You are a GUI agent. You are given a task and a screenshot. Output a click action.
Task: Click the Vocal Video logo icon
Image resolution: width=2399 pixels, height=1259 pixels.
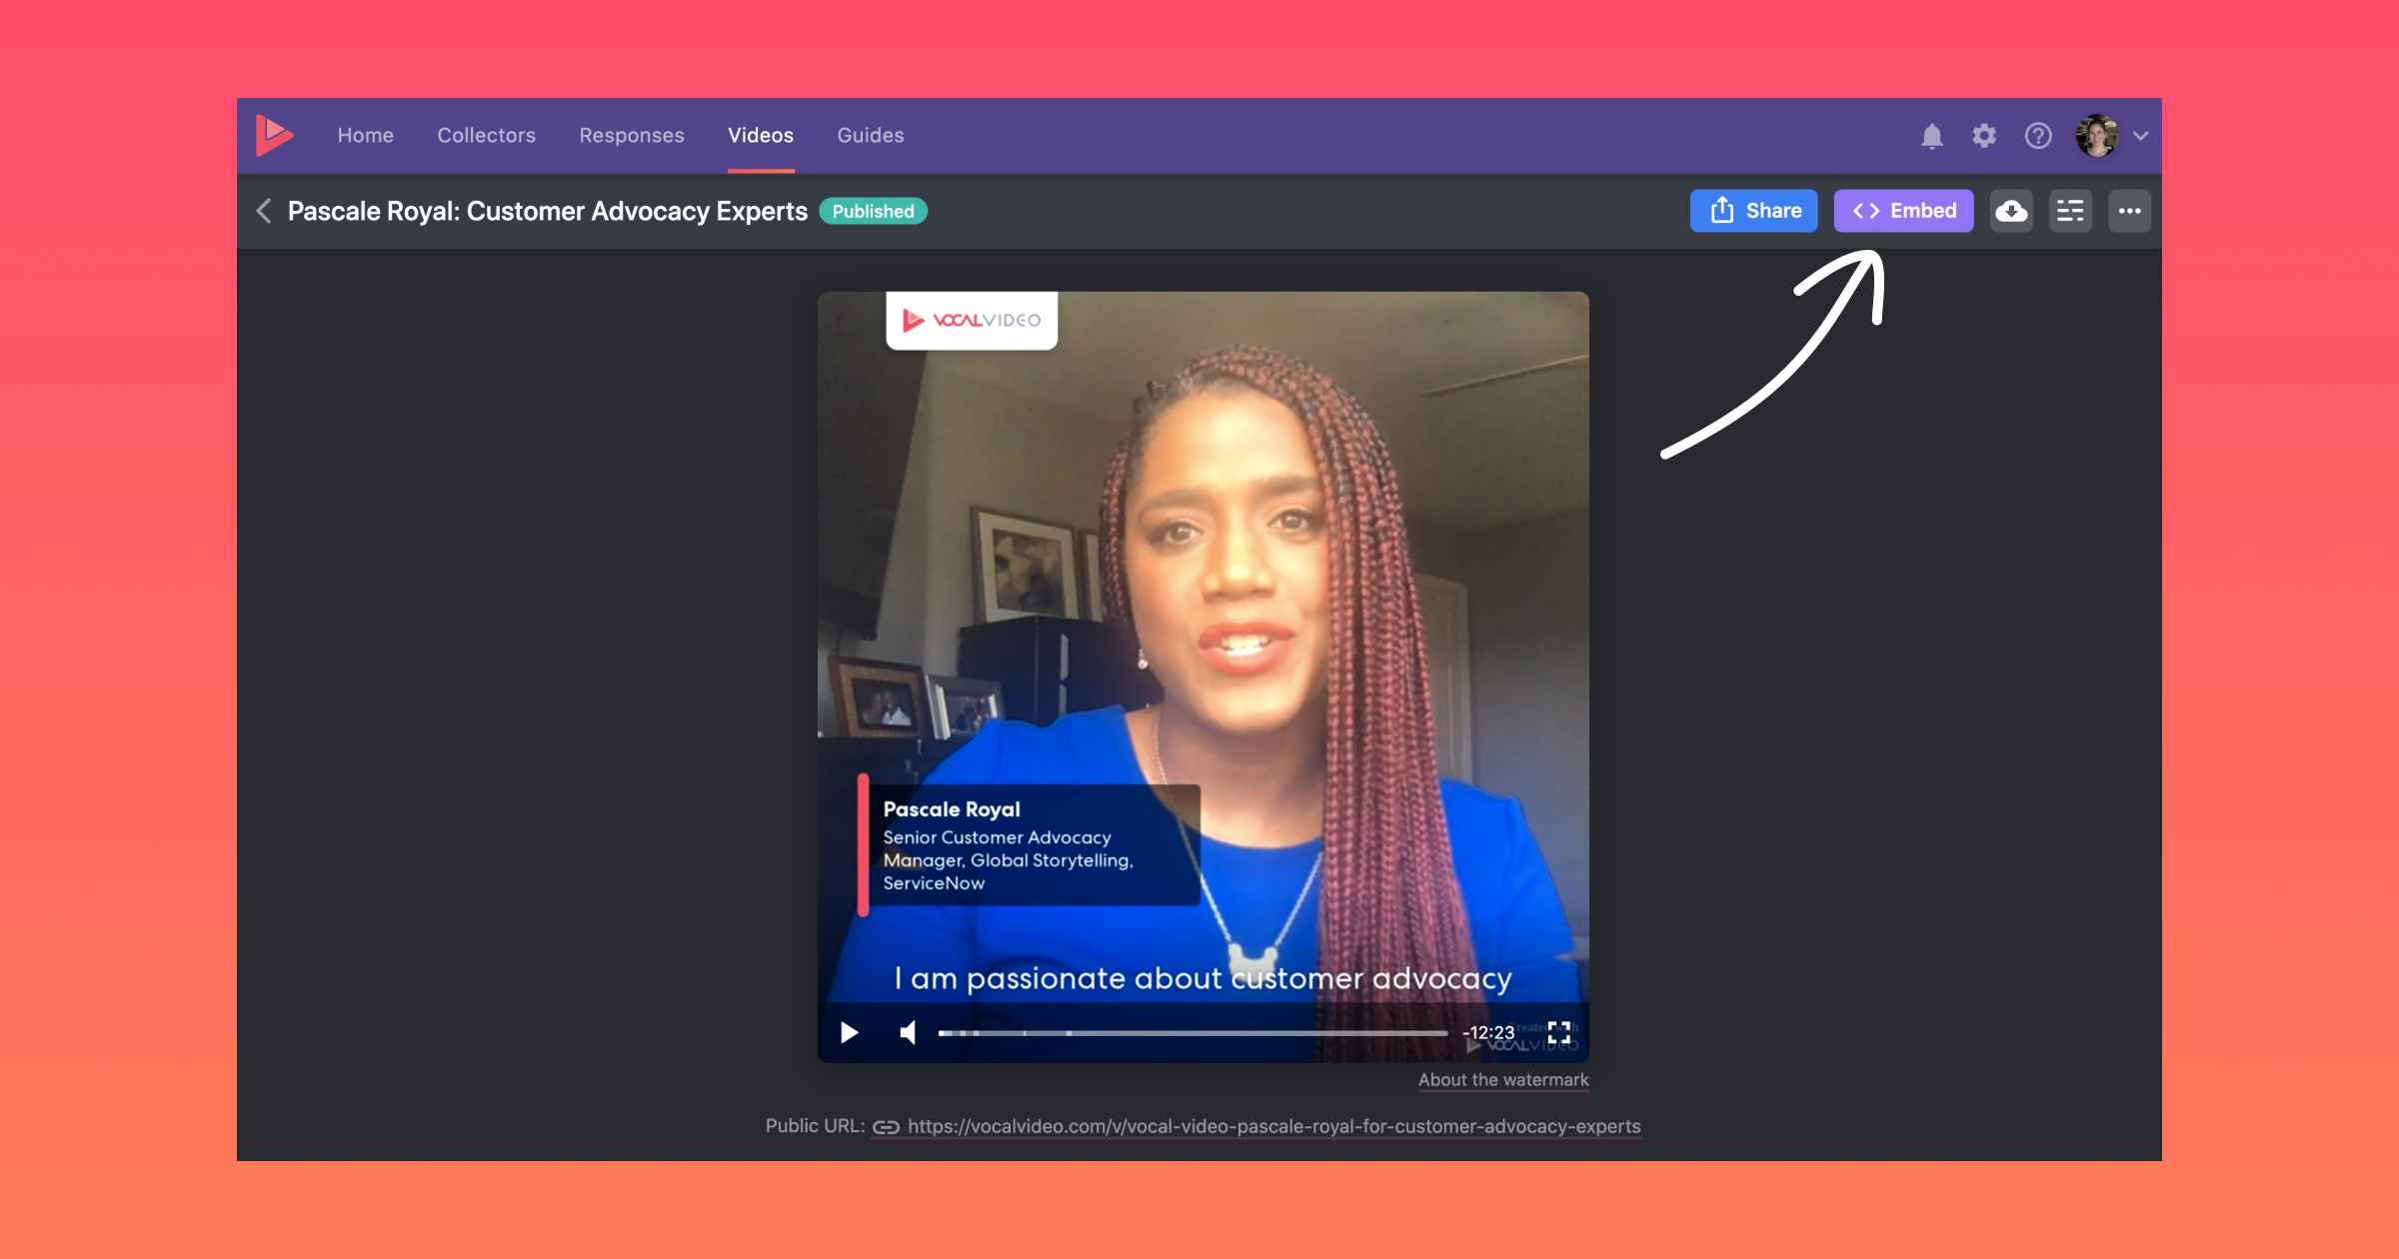pyautogui.click(x=274, y=135)
